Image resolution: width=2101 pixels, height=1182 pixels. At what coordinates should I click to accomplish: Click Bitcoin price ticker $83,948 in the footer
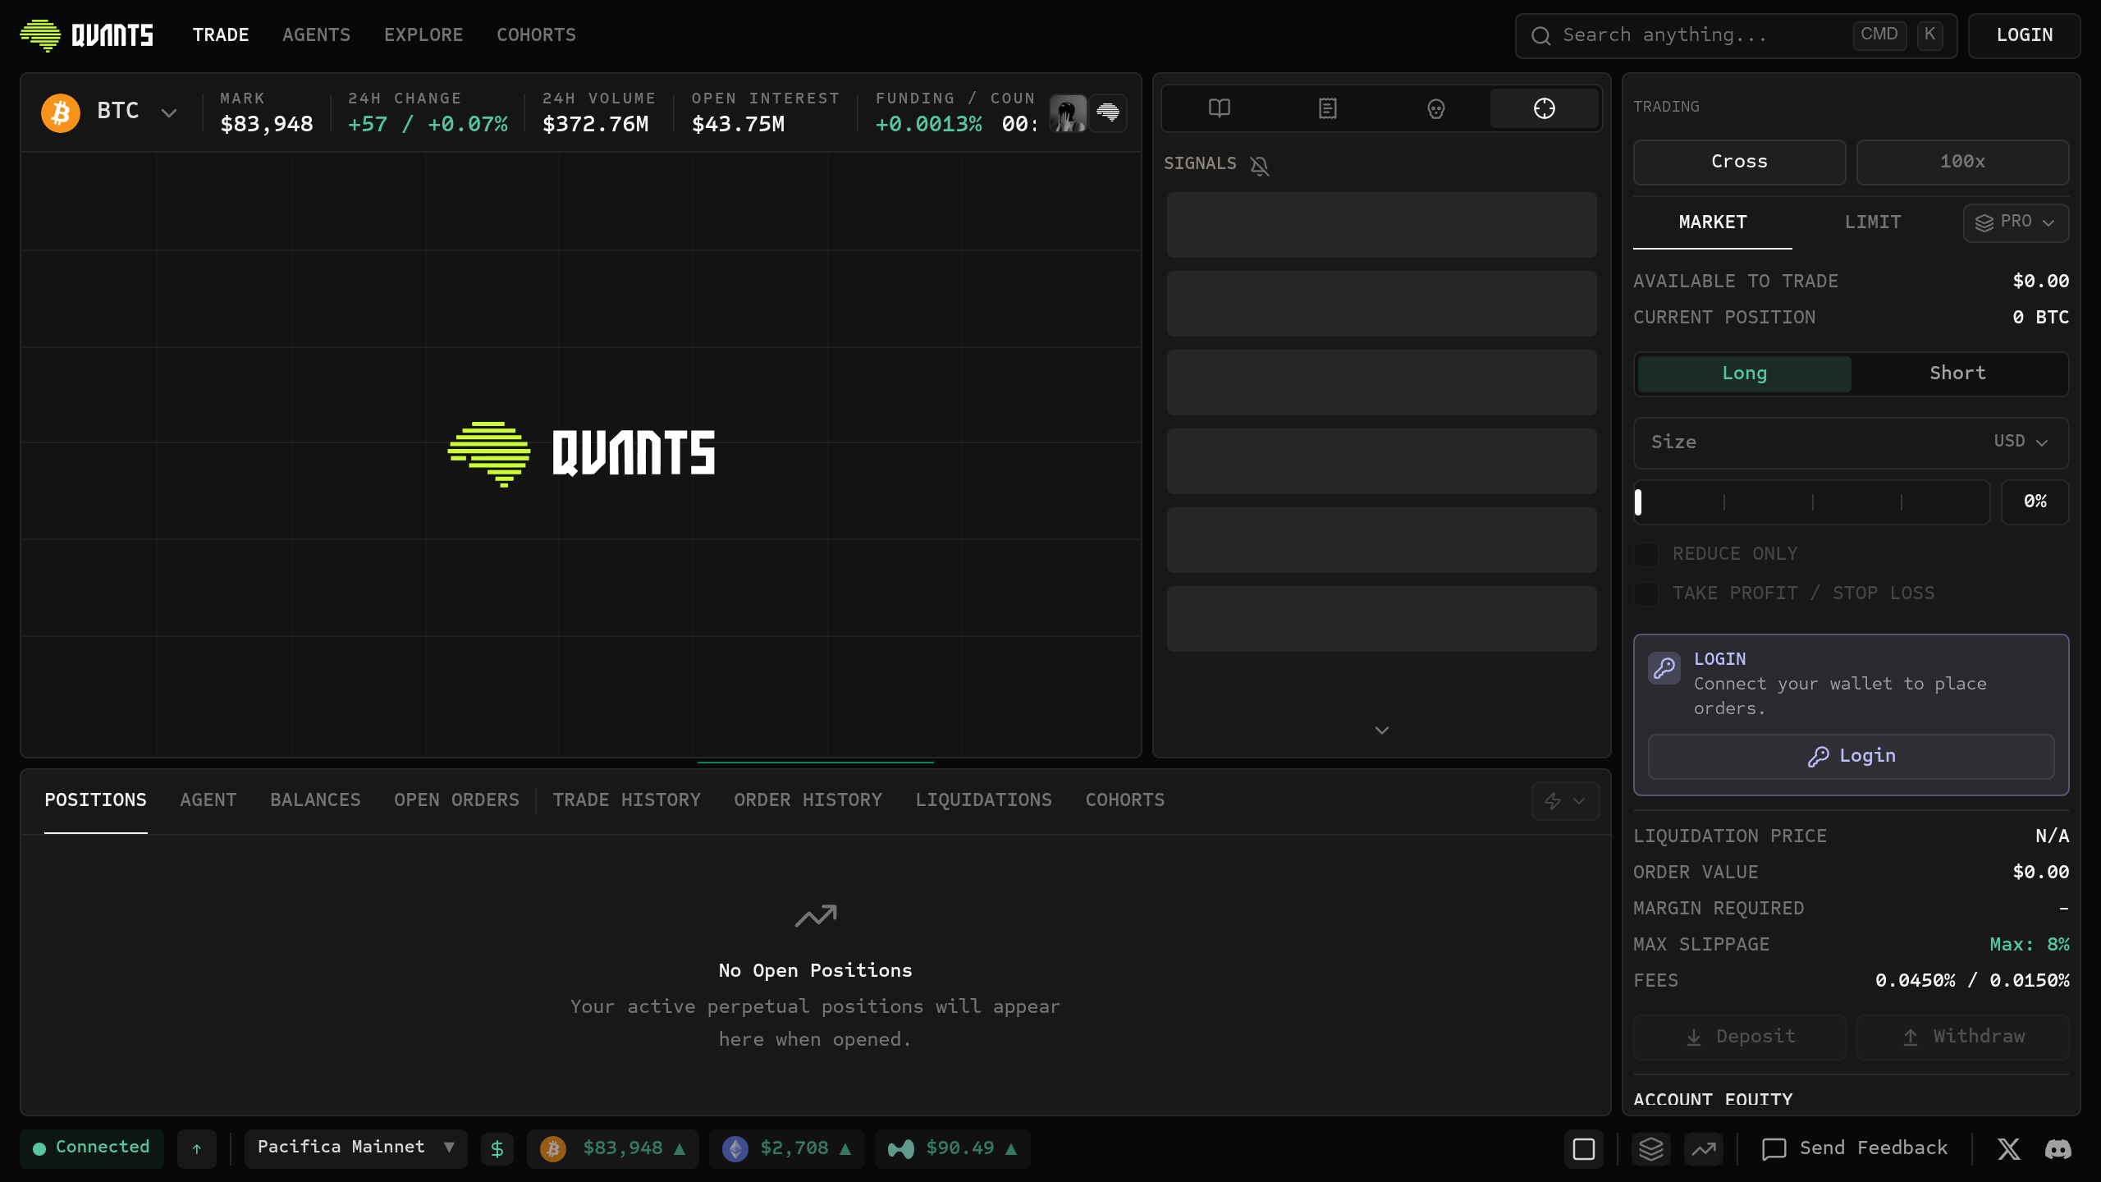coord(613,1148)
